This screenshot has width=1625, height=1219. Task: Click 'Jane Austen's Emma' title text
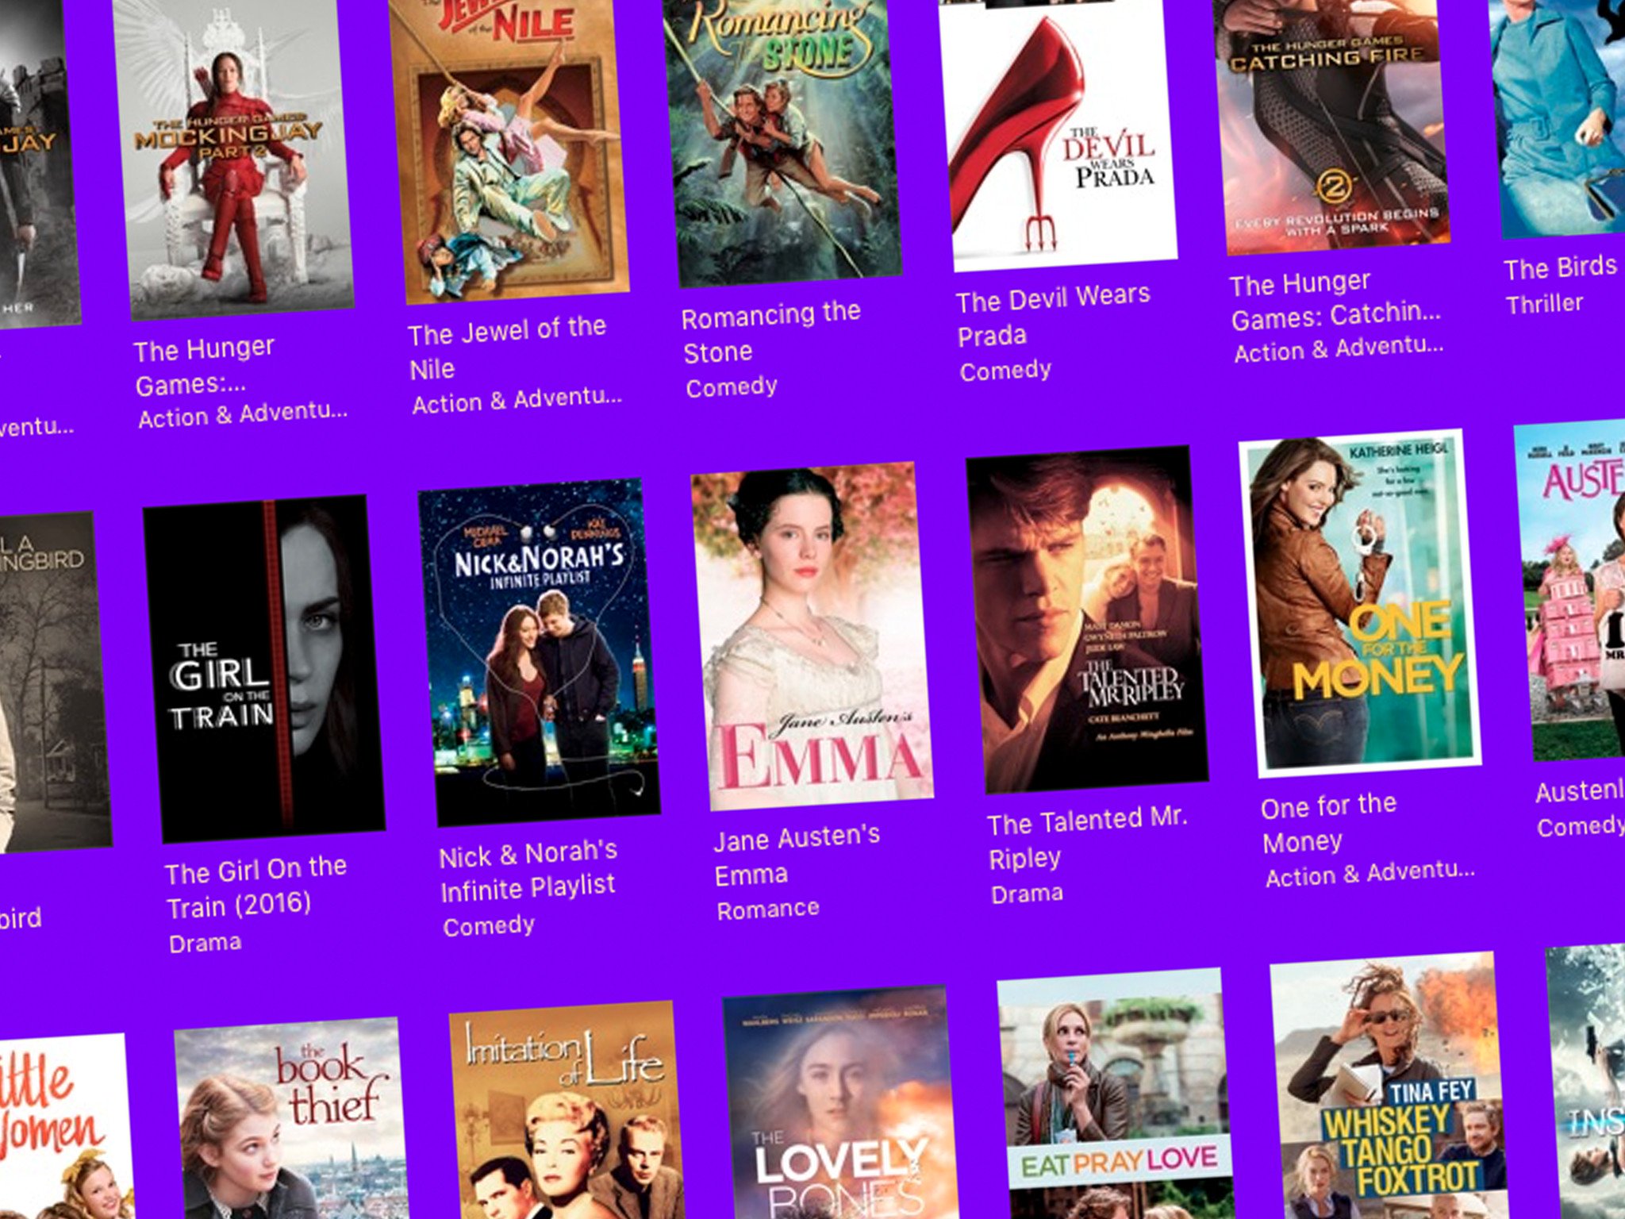click(x=797, y=856)
